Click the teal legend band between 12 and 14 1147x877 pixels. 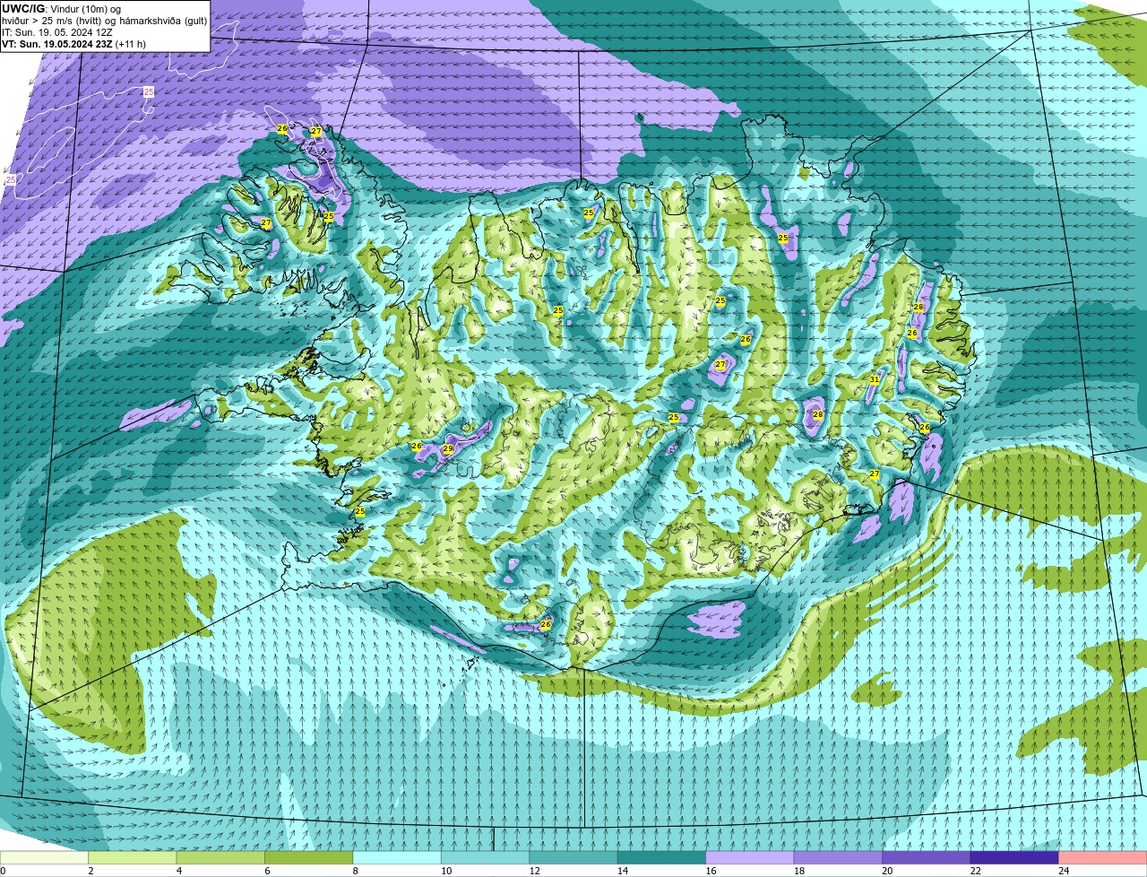click(x=574, y=857)
